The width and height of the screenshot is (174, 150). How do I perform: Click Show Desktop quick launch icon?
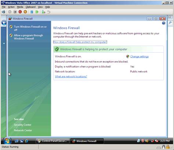coord(17,141)
